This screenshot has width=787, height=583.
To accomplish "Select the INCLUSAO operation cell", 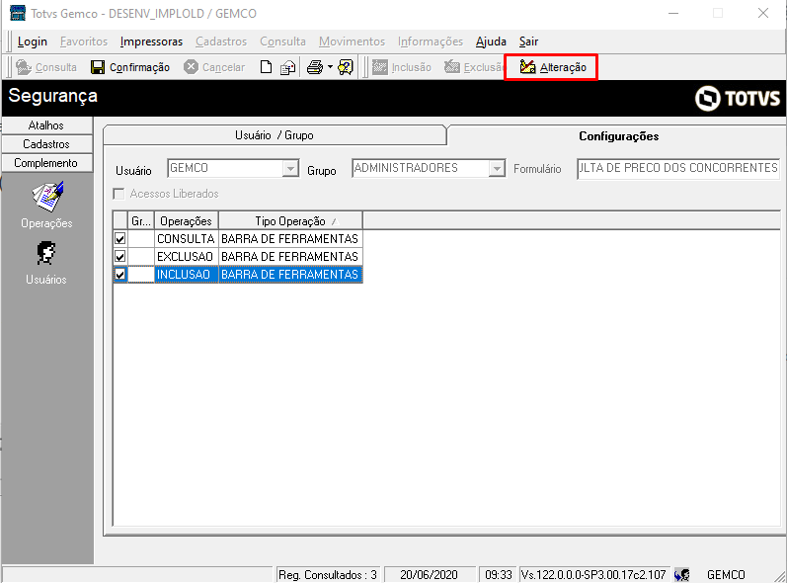I will pos(187,274).
